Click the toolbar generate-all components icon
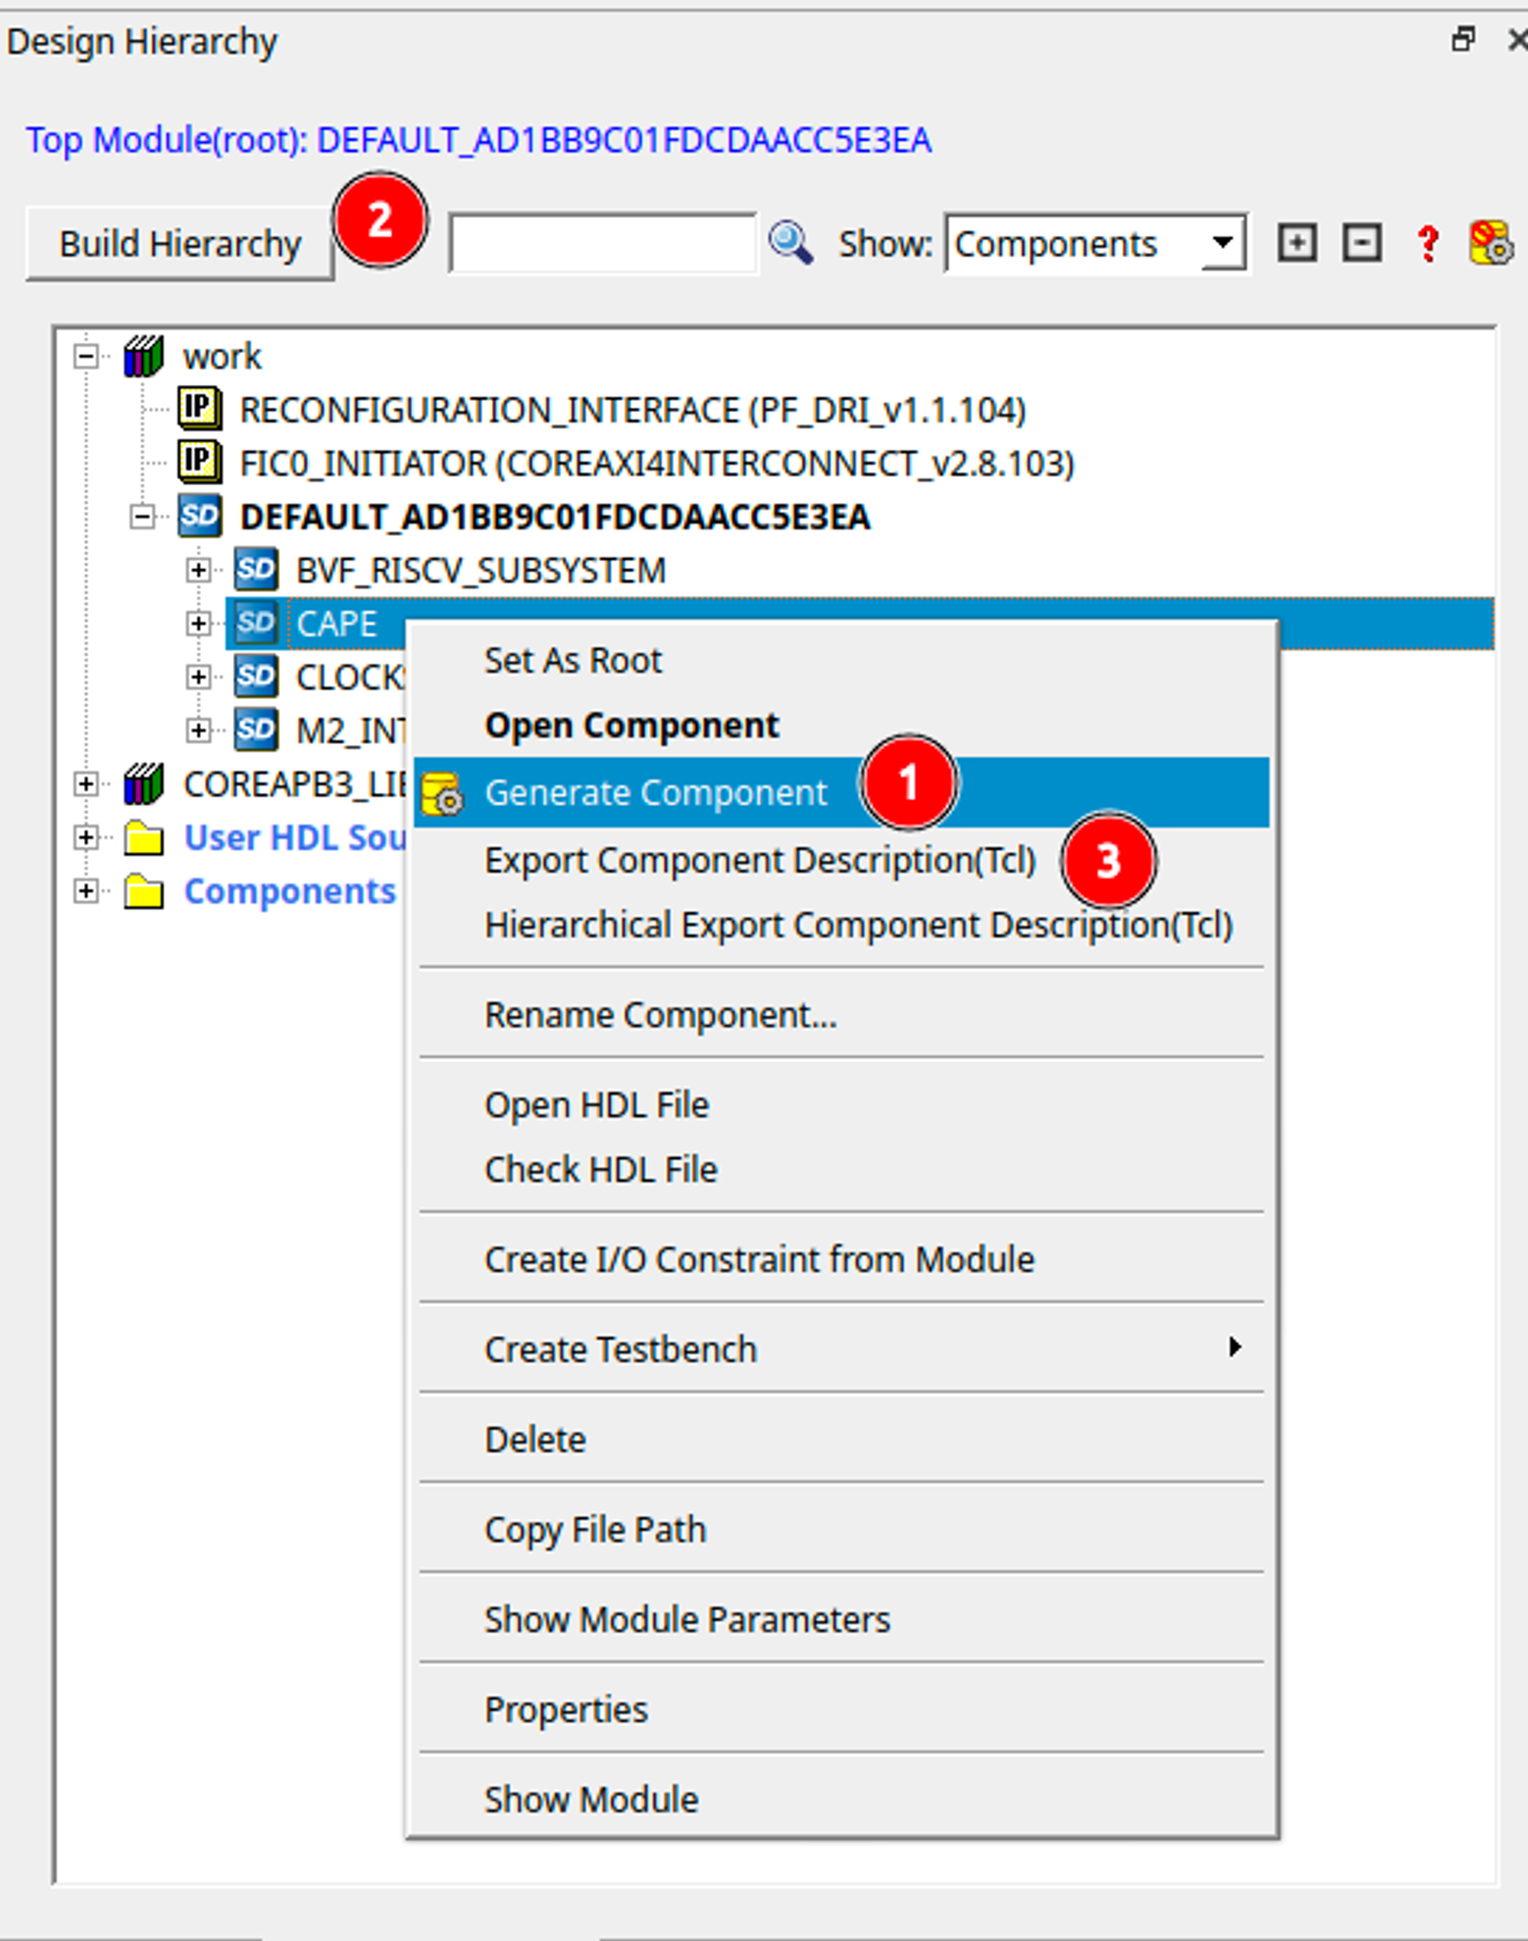The image size is (1528, 1941). point(1491,244)
